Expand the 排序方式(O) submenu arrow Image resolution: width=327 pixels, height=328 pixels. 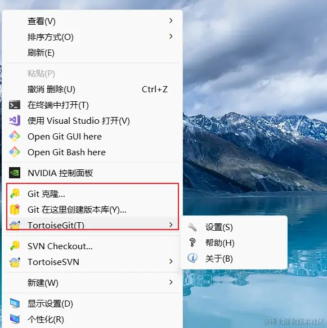coord(171,37)
